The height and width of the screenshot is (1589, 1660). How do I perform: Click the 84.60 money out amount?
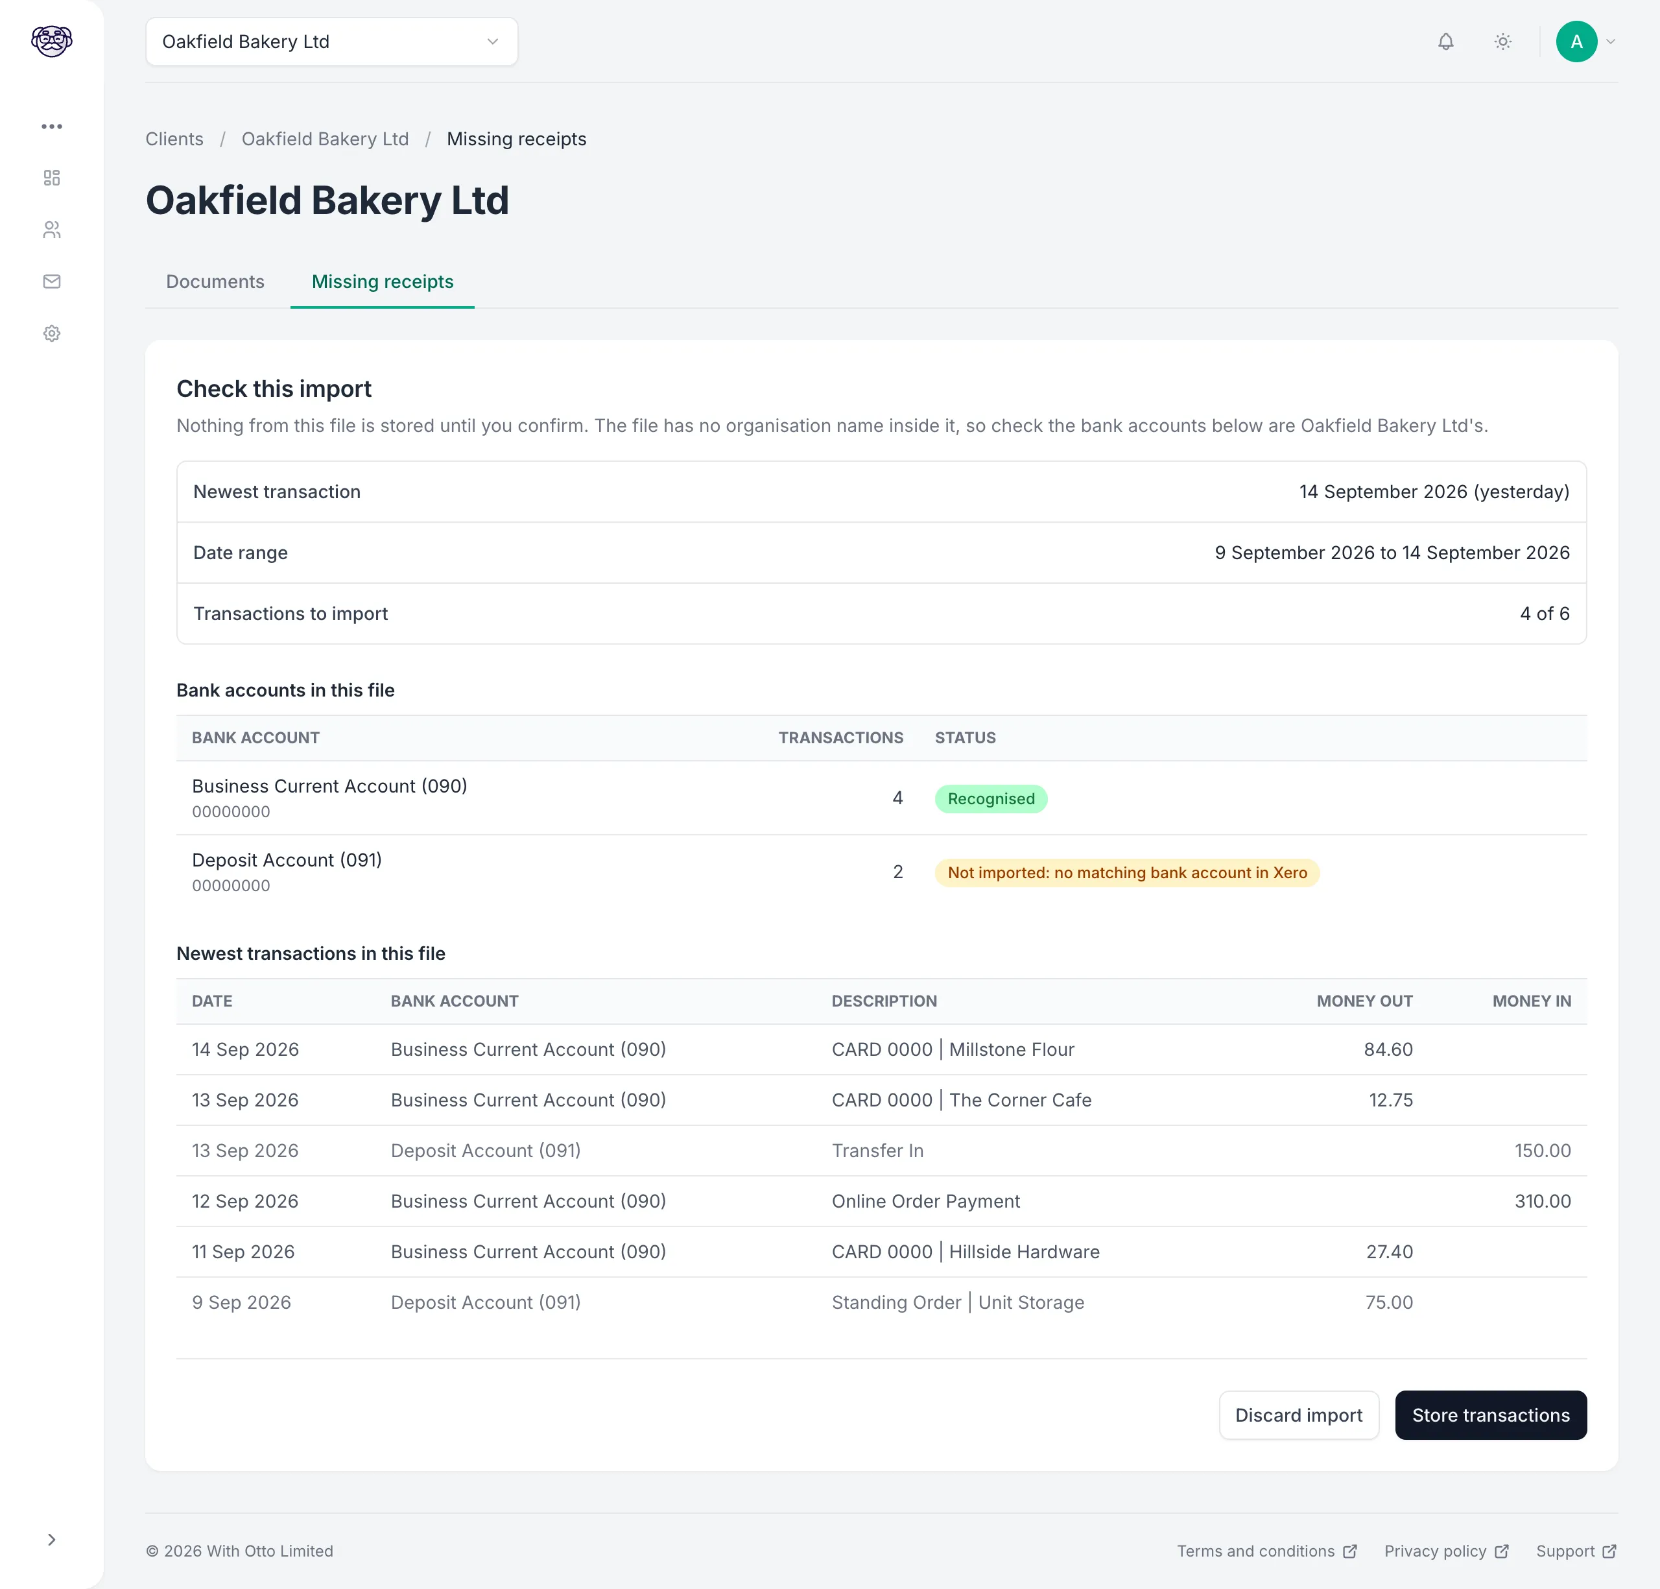(x=1388, y=1049)
